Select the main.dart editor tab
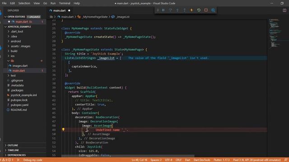The height and width of the screenshot is (162, 289). (59, 11)
